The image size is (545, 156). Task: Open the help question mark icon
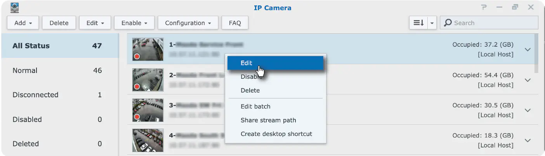point(484,7)
